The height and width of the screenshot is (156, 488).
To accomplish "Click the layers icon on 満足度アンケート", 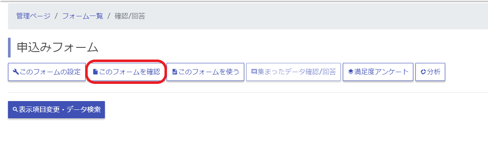I will click(x=351, y=72).
